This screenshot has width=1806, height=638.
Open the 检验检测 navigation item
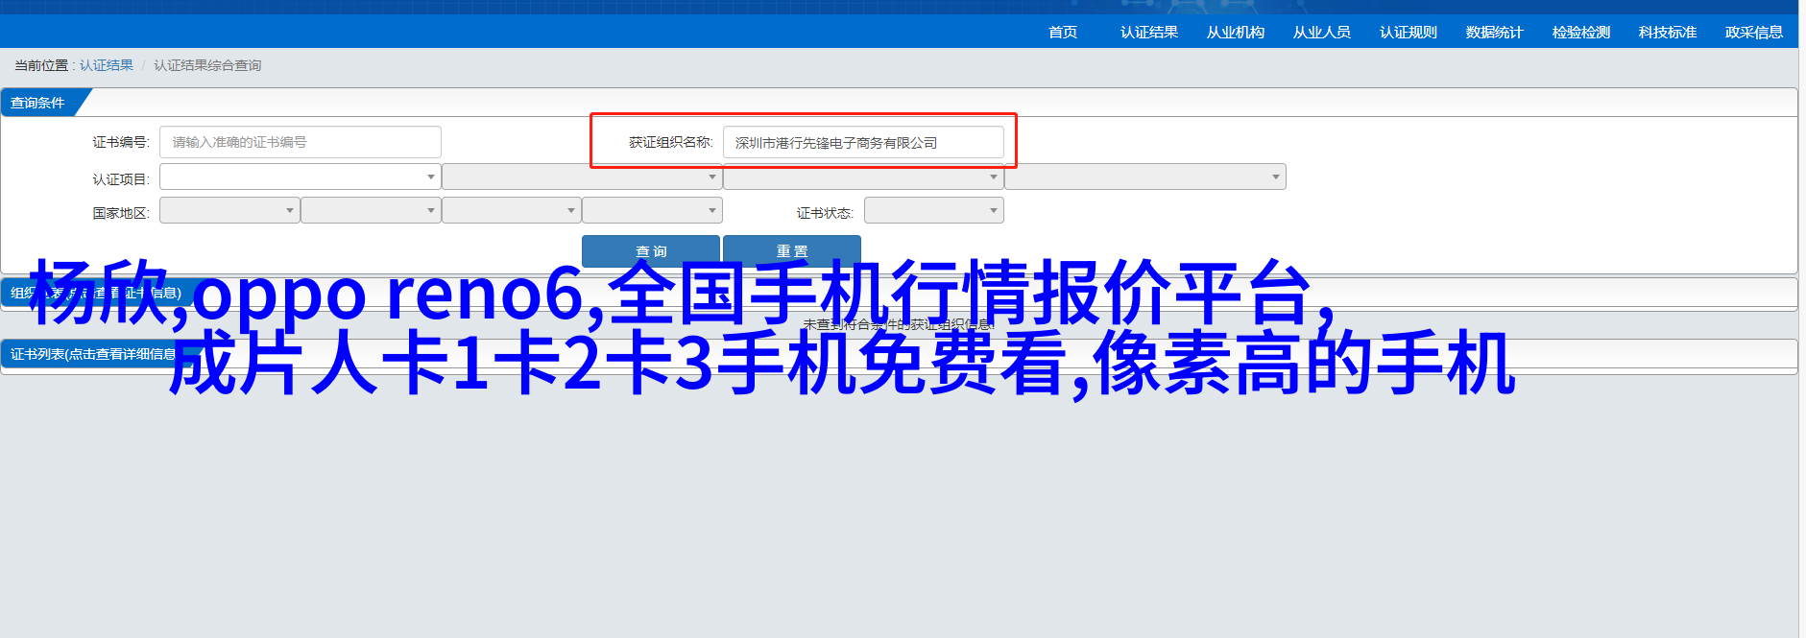click(x=1581, y=32)
